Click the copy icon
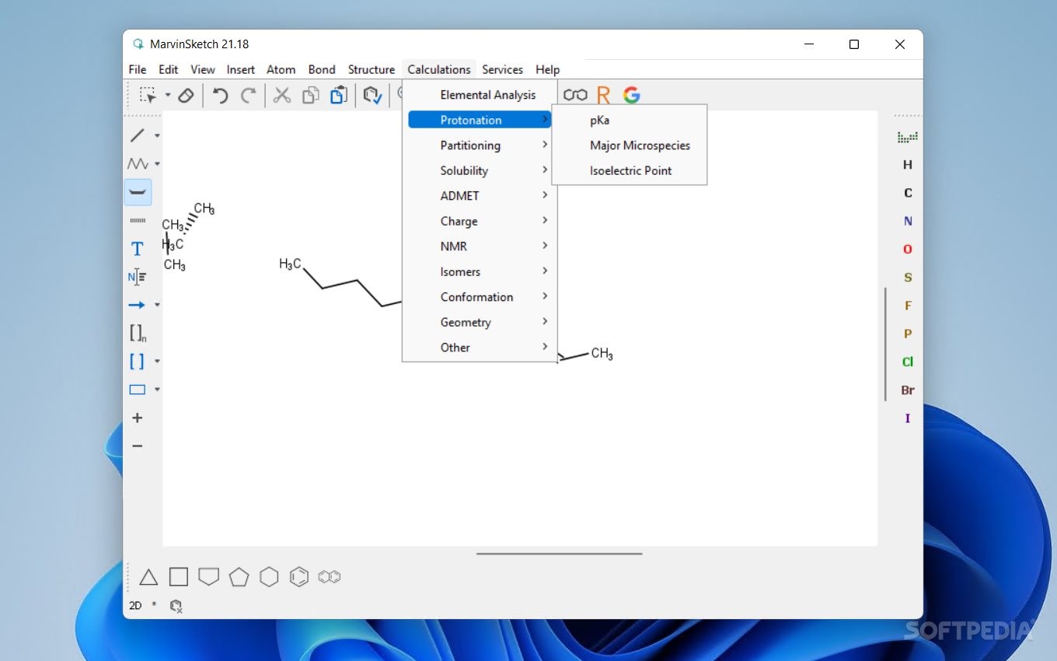The width and height of the screenshot is (1057, 661). [311, 96]
